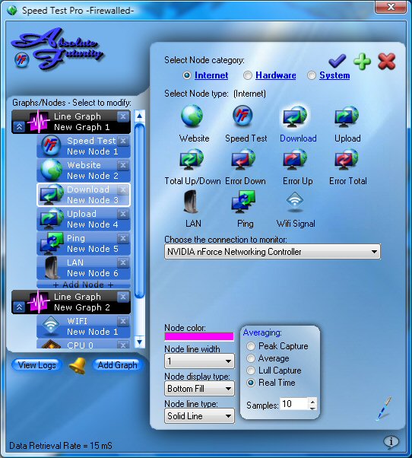Click the Add Graph button
The image size is (412, 458).
tap(117, 365)
